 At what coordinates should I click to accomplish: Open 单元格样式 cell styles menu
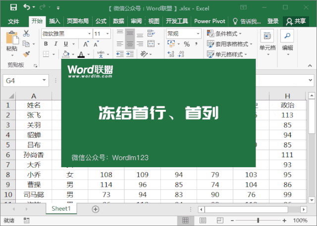coord(227,54)
